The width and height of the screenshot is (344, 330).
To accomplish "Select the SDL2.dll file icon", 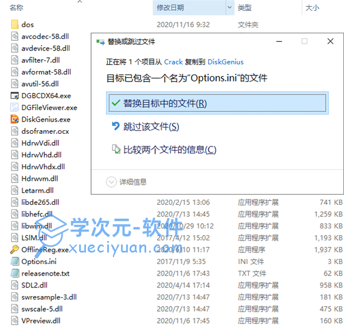I will [x=15, y=285].
